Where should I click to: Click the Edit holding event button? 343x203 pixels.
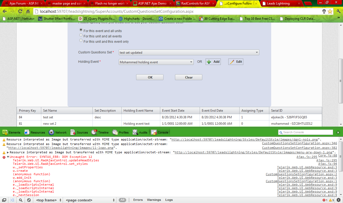236,62
